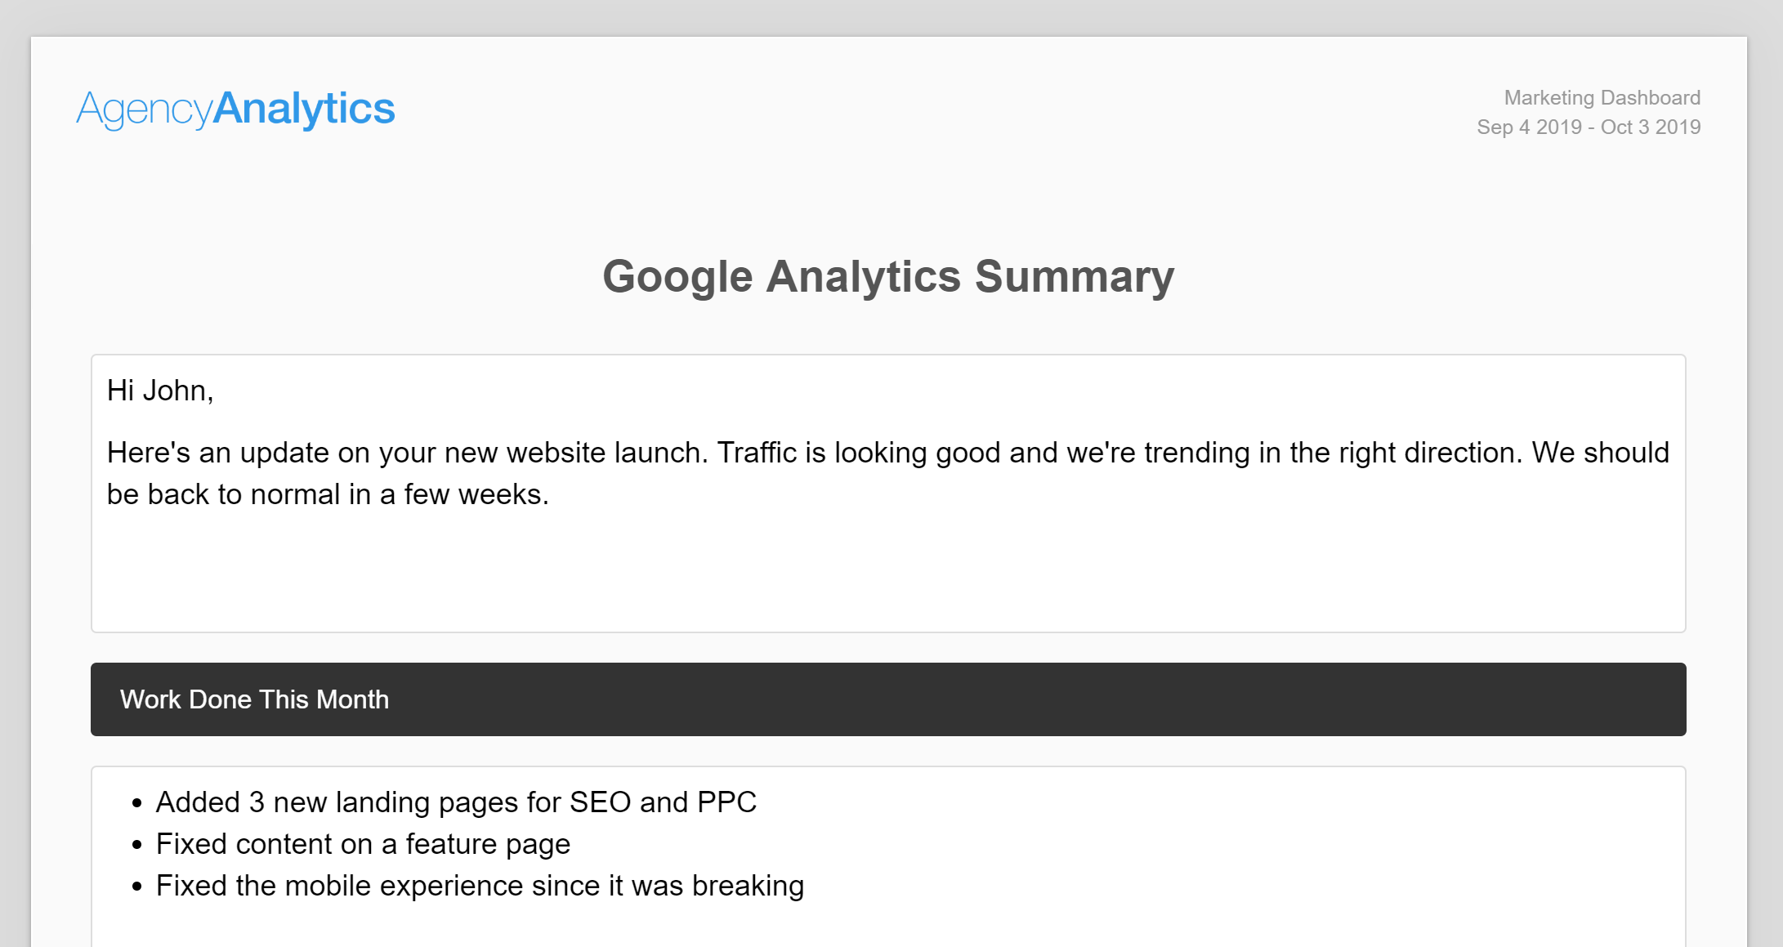The height and width of the screenshot is (947, 1783).
Task: Click the Added 3 new landing pages bullet
Action: pos(456,802)
